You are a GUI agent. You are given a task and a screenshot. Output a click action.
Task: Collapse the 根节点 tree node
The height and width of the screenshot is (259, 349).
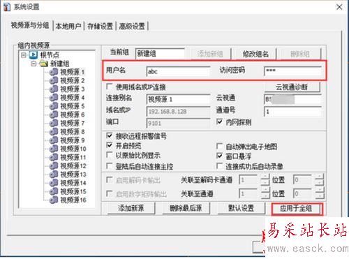click(23, 55)
